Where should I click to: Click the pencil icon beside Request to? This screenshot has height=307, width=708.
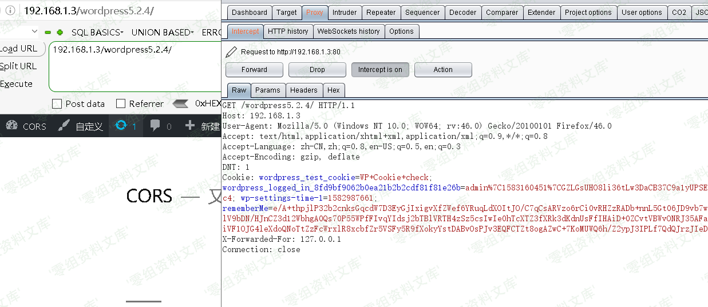(x=231, y=52)
